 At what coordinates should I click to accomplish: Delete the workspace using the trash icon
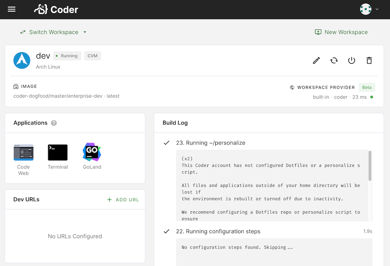tap(369, 61)
